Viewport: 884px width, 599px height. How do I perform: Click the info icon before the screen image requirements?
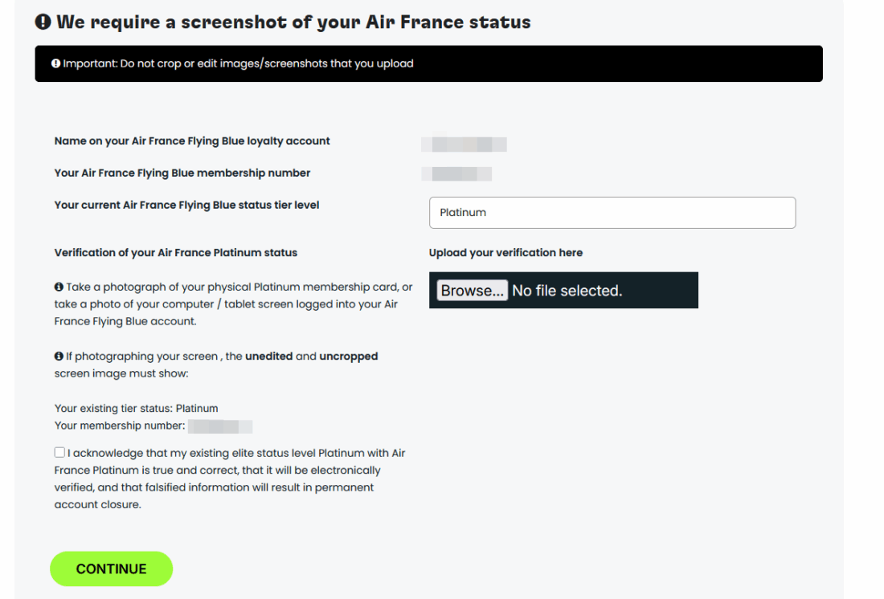point(58,356)
